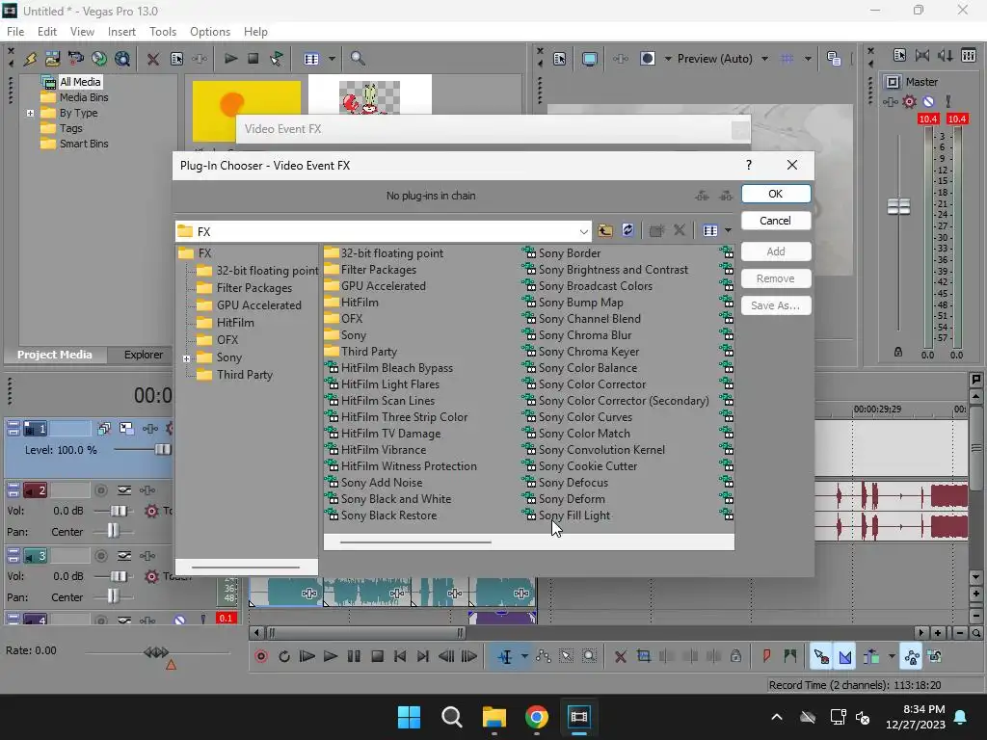Open the Edit menu
The image size is (987, 740).
click(x=47, y=32)
